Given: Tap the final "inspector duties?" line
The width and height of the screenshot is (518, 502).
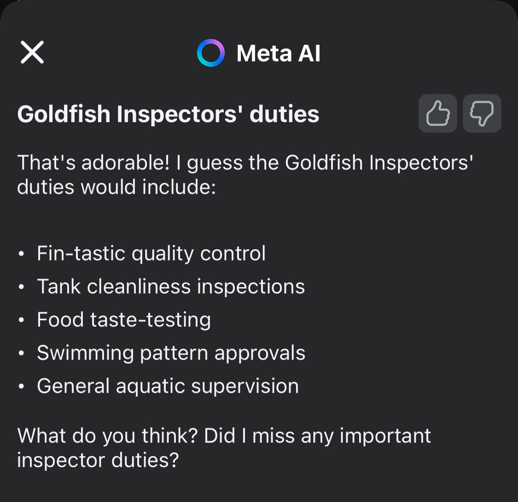Looking at the screenshot, I should 98,460.
